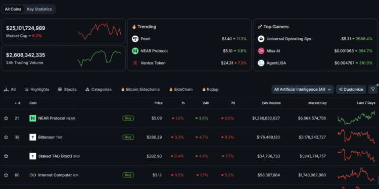
Task: Open the filter funnel icon button
Action: (373, 89)
